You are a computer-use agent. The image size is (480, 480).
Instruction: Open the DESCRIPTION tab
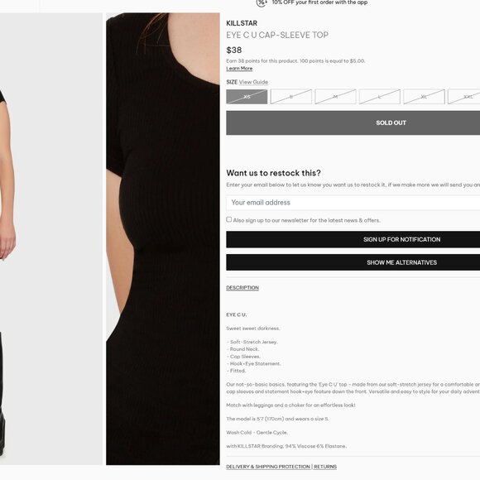point(242,288)
